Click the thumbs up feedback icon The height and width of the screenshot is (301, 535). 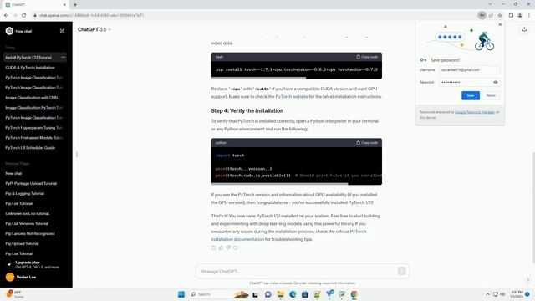point(221,247)
